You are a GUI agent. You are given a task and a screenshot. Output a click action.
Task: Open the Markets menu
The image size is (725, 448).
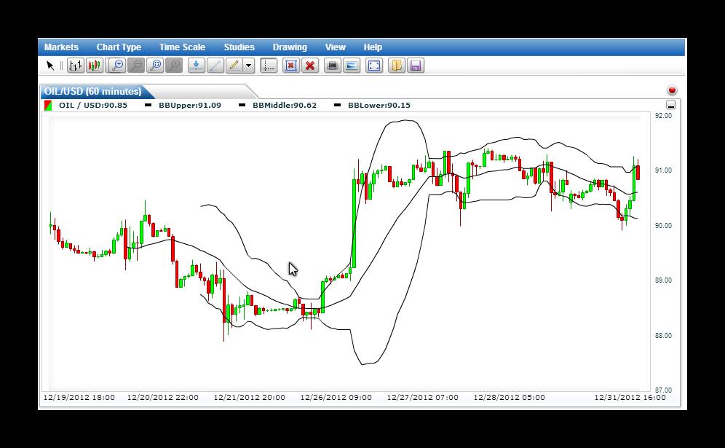click(61, 47)
